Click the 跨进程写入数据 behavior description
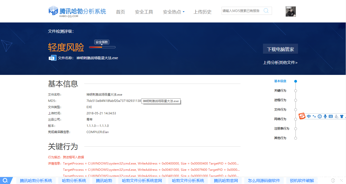 point(73,157)
